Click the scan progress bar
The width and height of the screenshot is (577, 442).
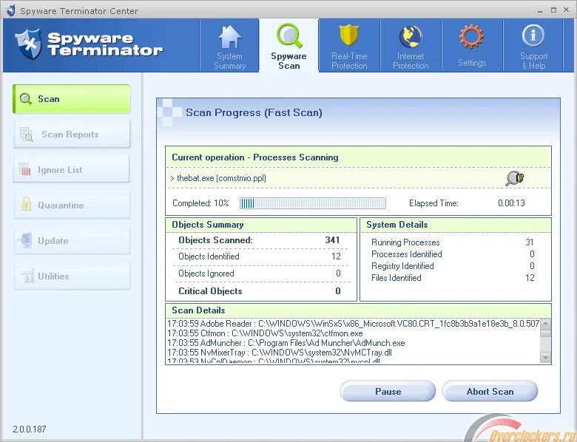click(x=313, y=203)
